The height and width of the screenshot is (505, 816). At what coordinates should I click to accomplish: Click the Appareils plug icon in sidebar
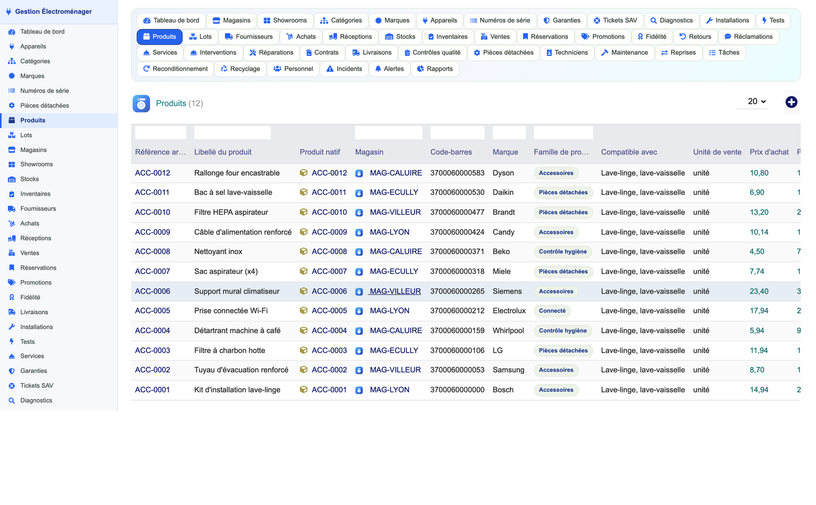(x=11, y=46)
